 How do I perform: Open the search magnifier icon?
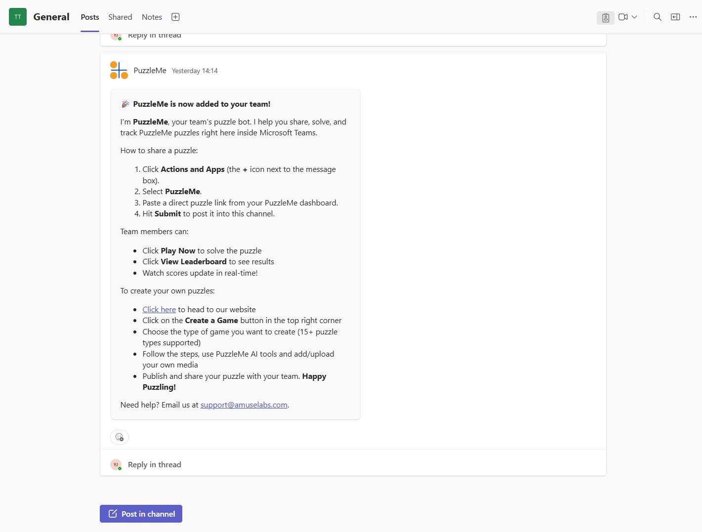657,17
